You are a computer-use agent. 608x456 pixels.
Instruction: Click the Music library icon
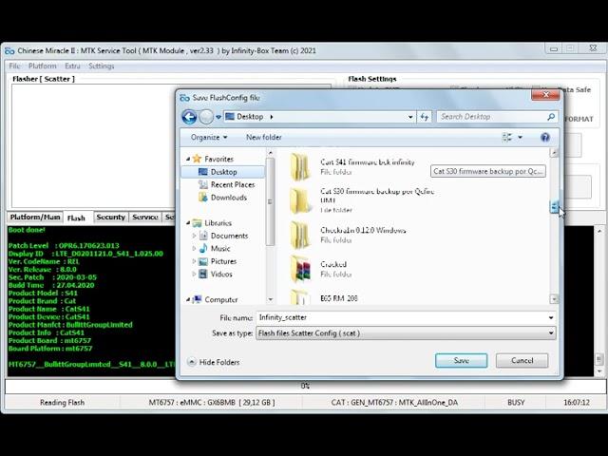tap(203, 249)
